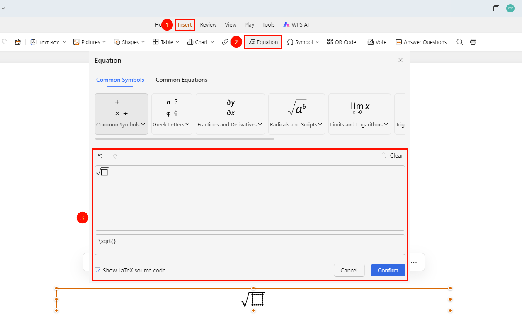
Task: Select the Answer Questions tool
Action: [421, 42]
